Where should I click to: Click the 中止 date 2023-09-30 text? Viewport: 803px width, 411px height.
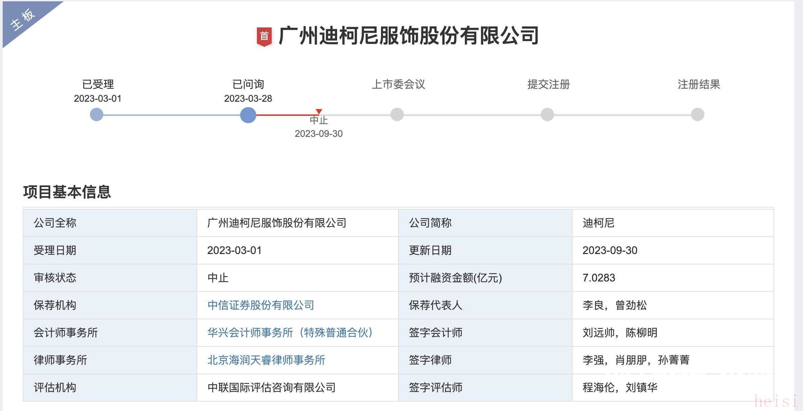(319, 134)
